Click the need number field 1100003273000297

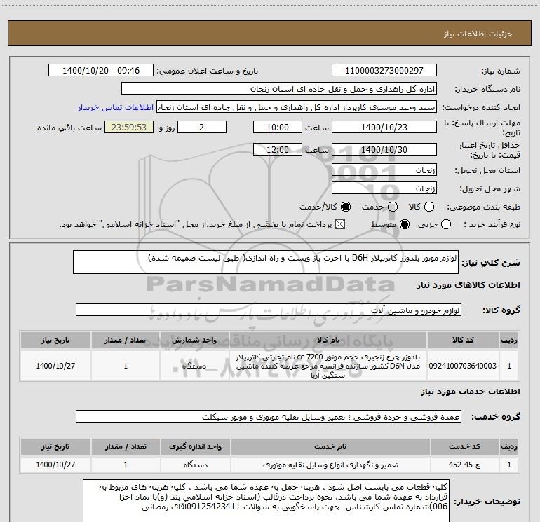(384, 71)
